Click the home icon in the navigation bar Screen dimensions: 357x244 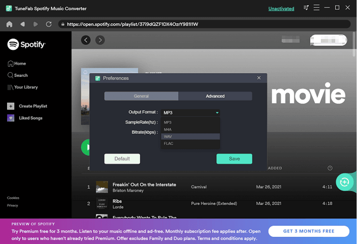tap(9, 24)
